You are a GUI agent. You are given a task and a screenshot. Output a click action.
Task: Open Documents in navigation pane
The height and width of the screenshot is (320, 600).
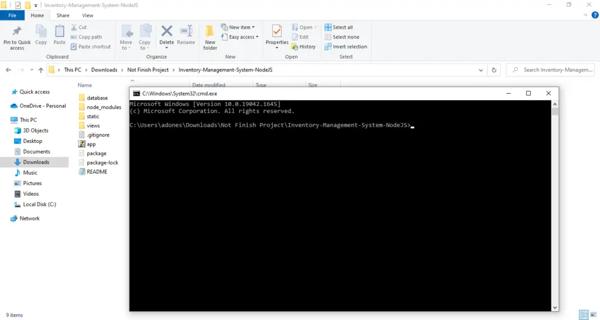tap(32, 152)
